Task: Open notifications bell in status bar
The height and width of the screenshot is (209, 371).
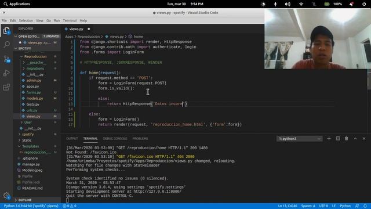Action: tap(365, 206)
